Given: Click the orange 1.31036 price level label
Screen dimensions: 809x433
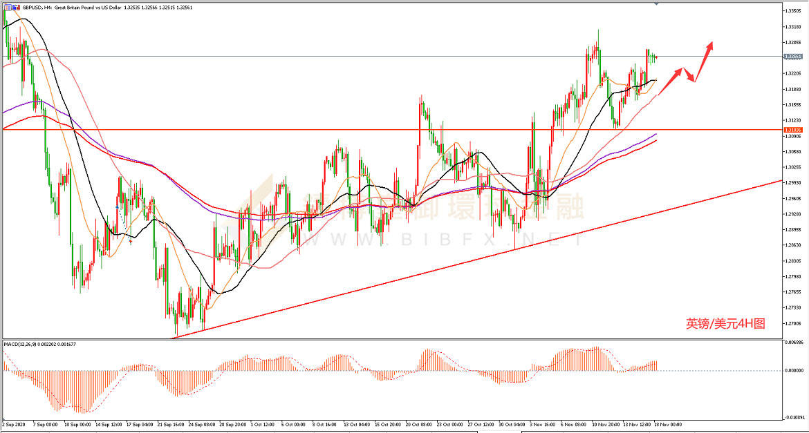Looking at the screenshot, I should [792, 130].
